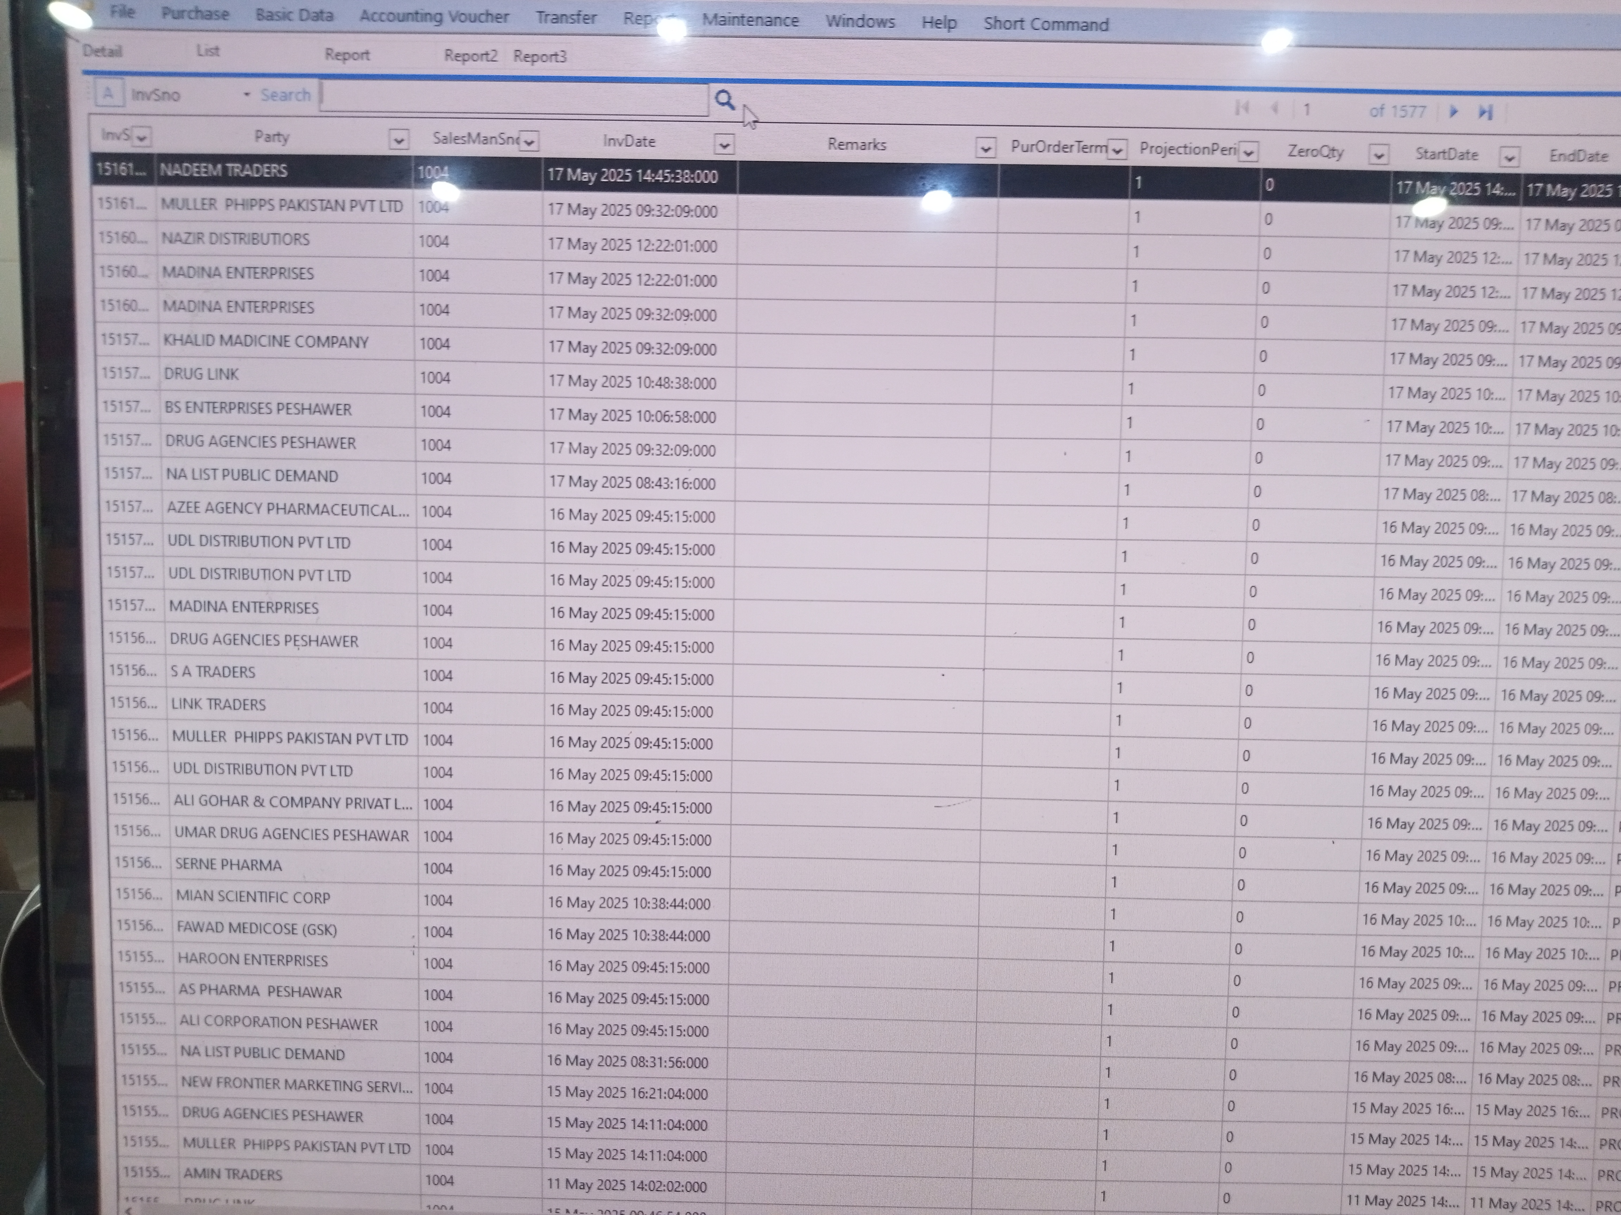
Task: Click the 'A' icon beside InvSno
Action: (x=108, y=94)
